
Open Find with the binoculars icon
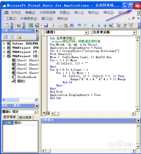pos(72,26)
